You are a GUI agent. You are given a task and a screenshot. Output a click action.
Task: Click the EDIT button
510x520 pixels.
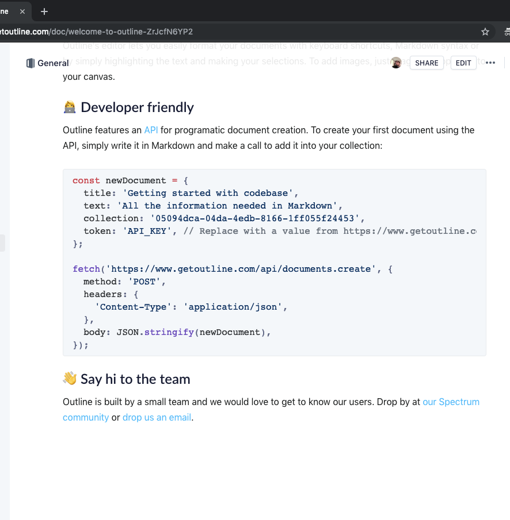tap(463, 63)
